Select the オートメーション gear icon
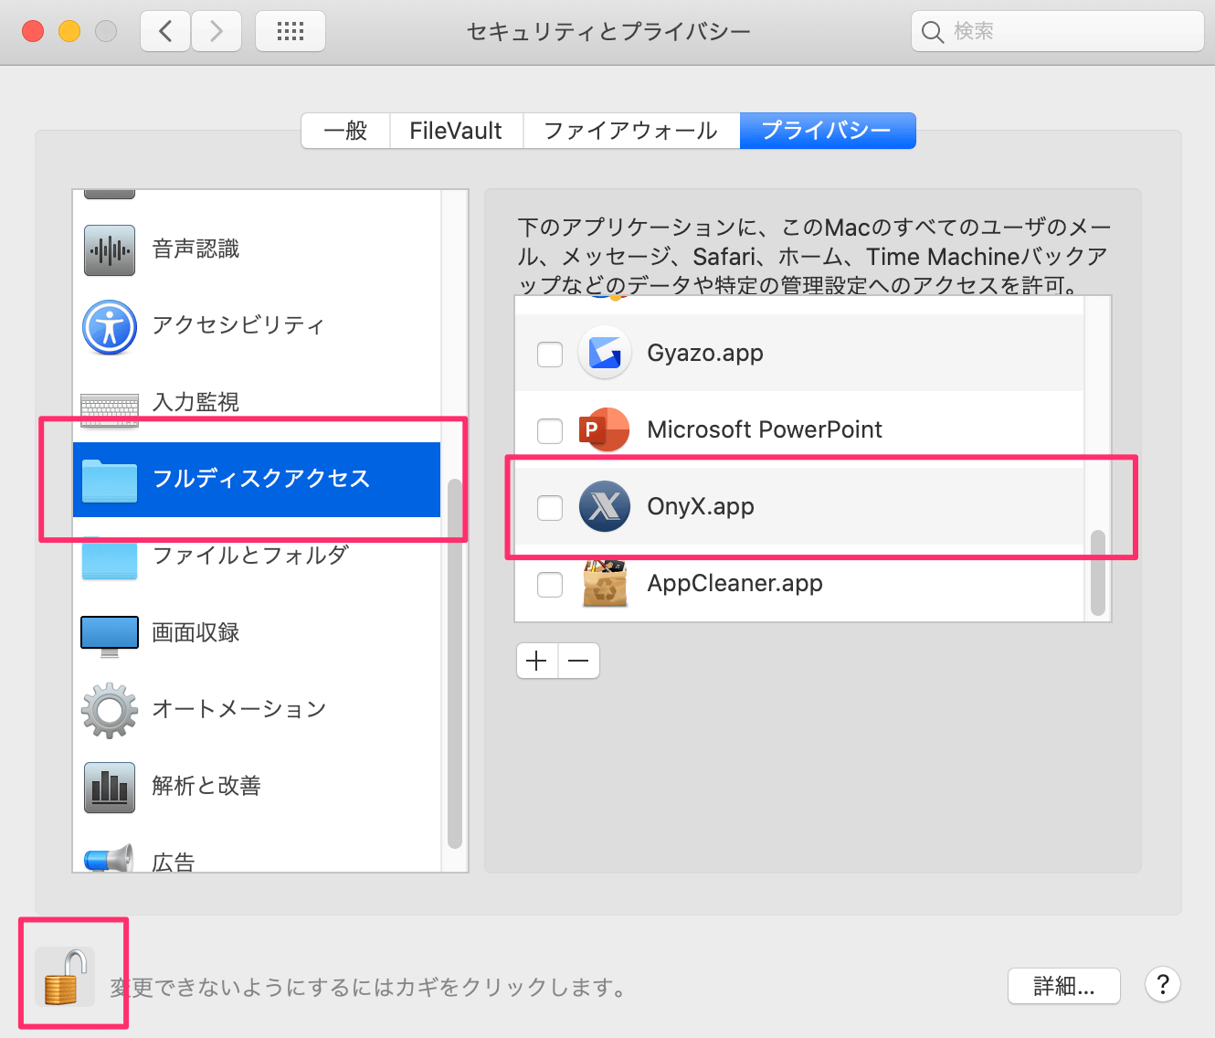 (110, 710)
